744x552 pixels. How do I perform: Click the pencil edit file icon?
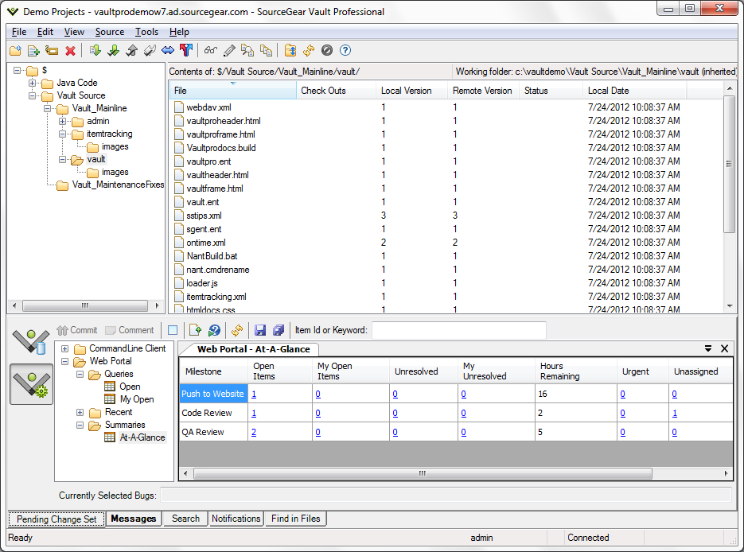click(x=229, y=50)
